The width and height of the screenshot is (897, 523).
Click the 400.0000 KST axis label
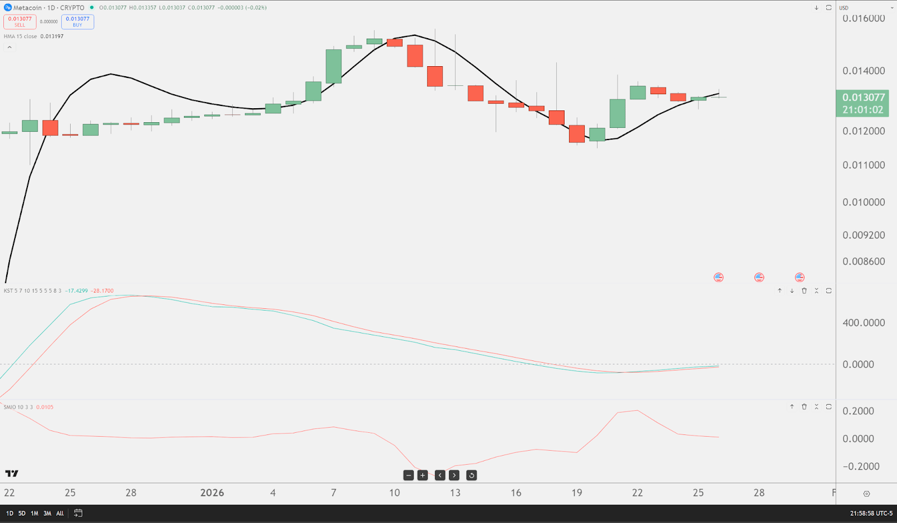coord(864,323)
